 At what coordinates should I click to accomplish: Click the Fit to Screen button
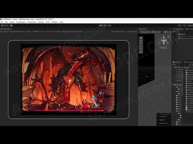coord(56,32)
